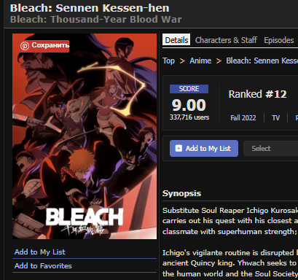Switch to the Characters & Staff tab
This screenshot has width=298, height=280.
(x=226, y=40)
